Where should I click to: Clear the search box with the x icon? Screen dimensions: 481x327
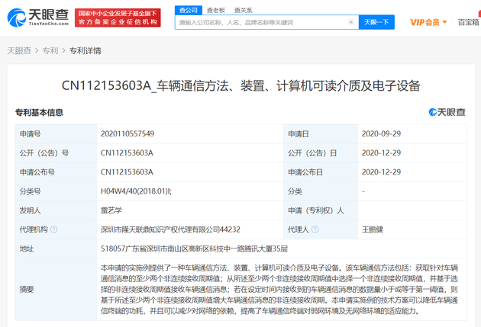coord(351,22)
